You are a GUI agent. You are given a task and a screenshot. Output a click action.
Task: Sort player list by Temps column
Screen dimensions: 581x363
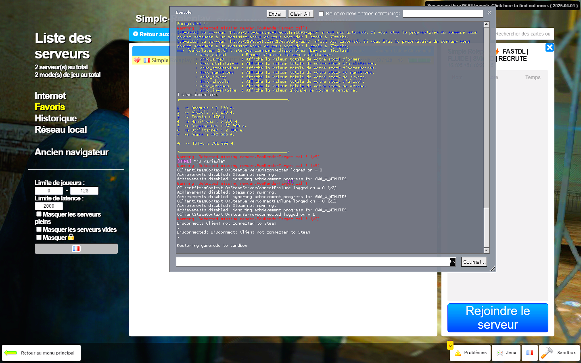click(x=533, y=77)
